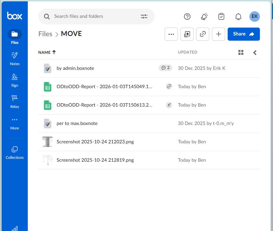This screenshot has height=231, width=273.
Task: Navigate to Files via the breadcrumb
Action: [45, 34]
